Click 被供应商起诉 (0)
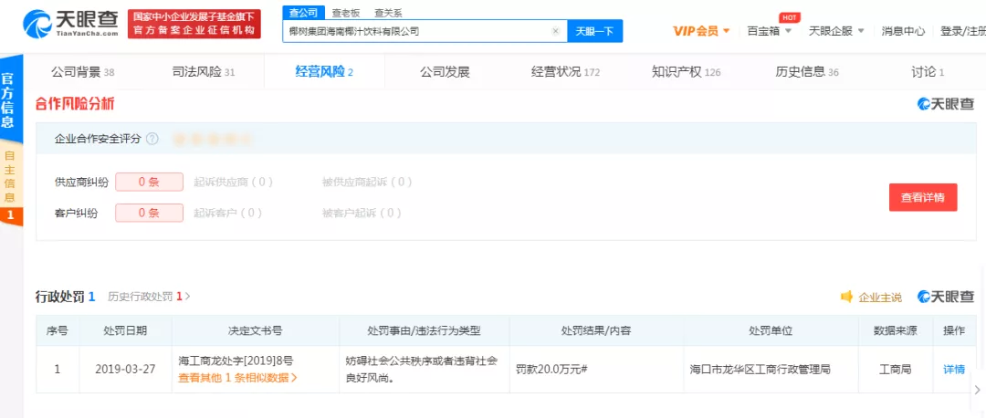 [x=367, y=183]
